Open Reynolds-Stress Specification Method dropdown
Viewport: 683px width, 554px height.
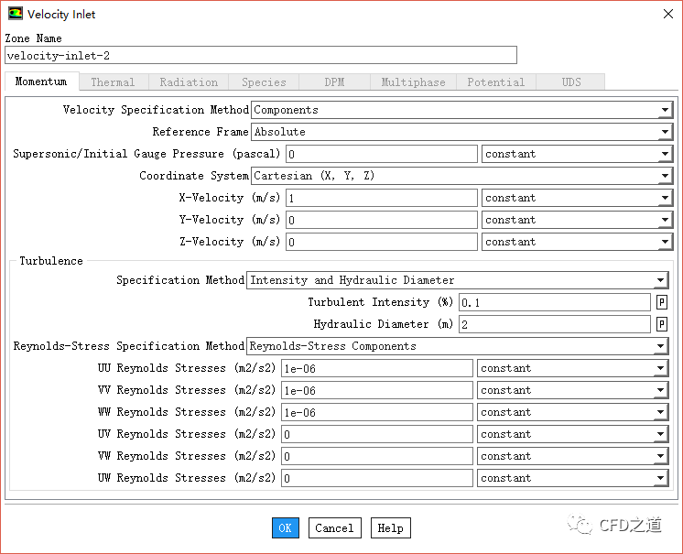pos(457,346)
